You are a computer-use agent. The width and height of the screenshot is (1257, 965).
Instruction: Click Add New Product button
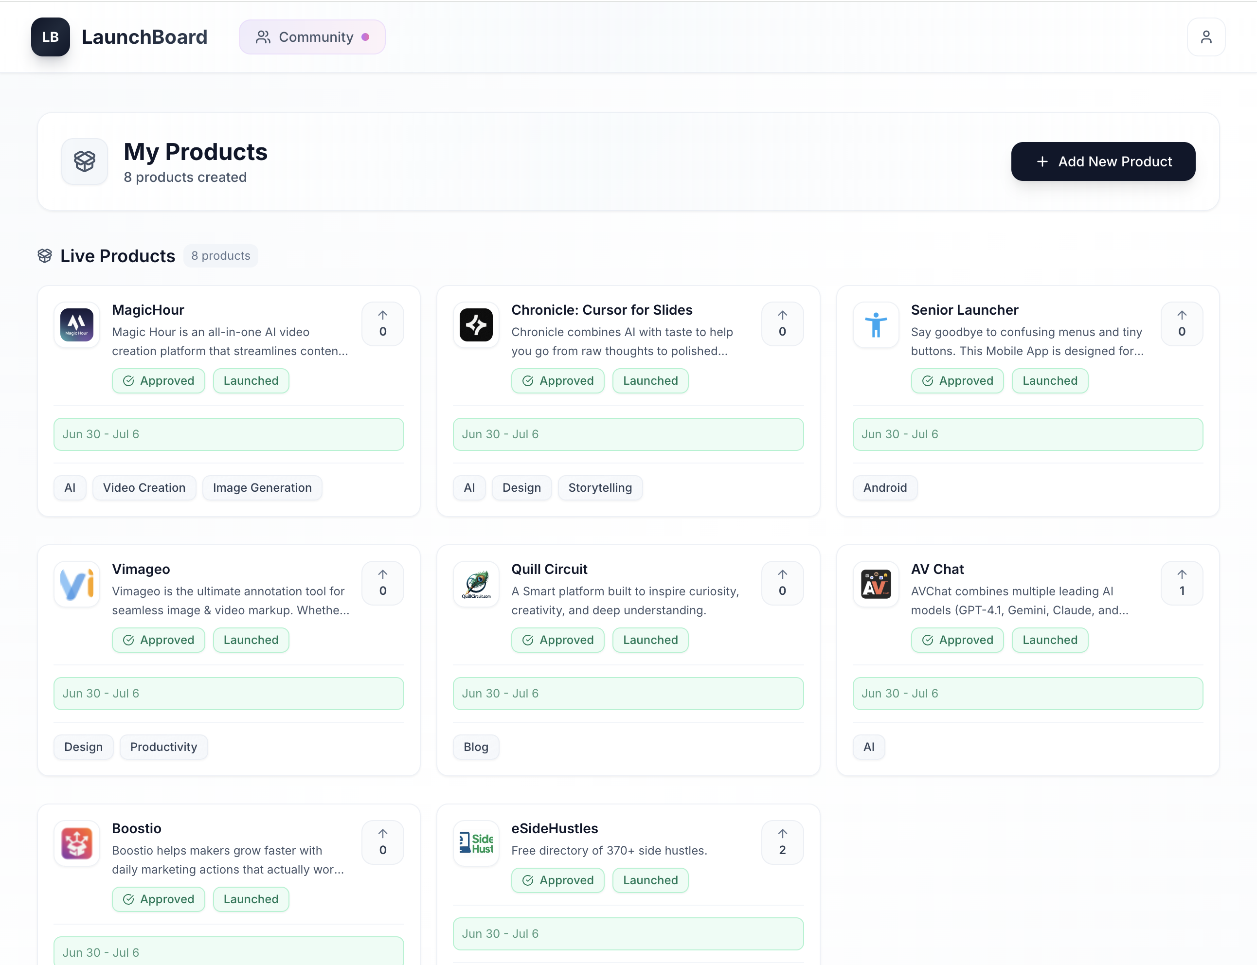tap(1103, 161)
